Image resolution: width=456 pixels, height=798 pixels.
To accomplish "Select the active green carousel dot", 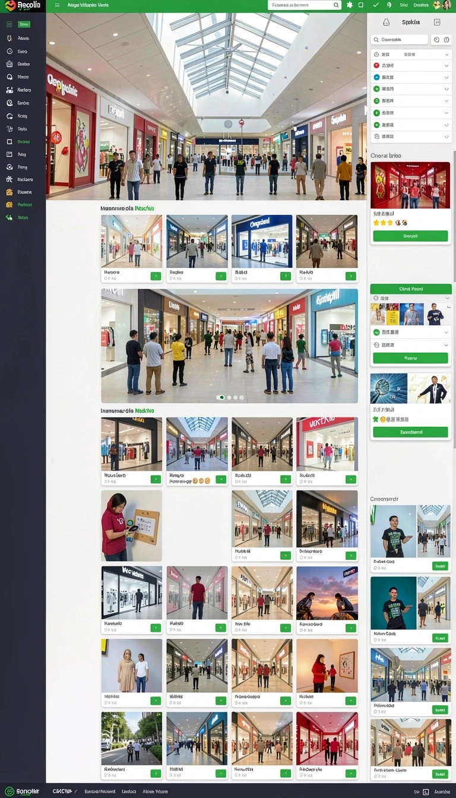I will 221,397.
